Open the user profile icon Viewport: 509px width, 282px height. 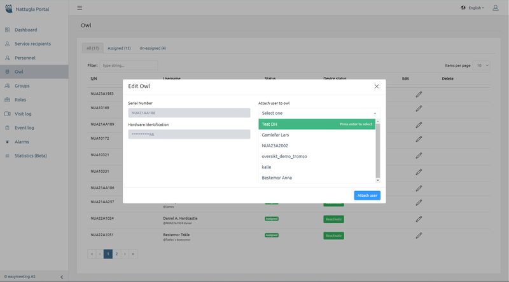pyautogui.click(x=495, y=8)
